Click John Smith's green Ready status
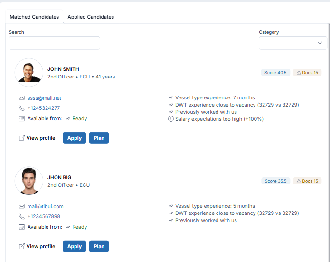 point(80,118)
